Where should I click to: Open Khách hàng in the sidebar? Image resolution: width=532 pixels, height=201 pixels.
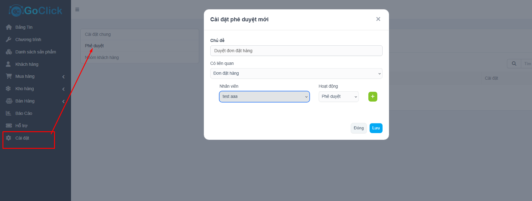(27, 64)
